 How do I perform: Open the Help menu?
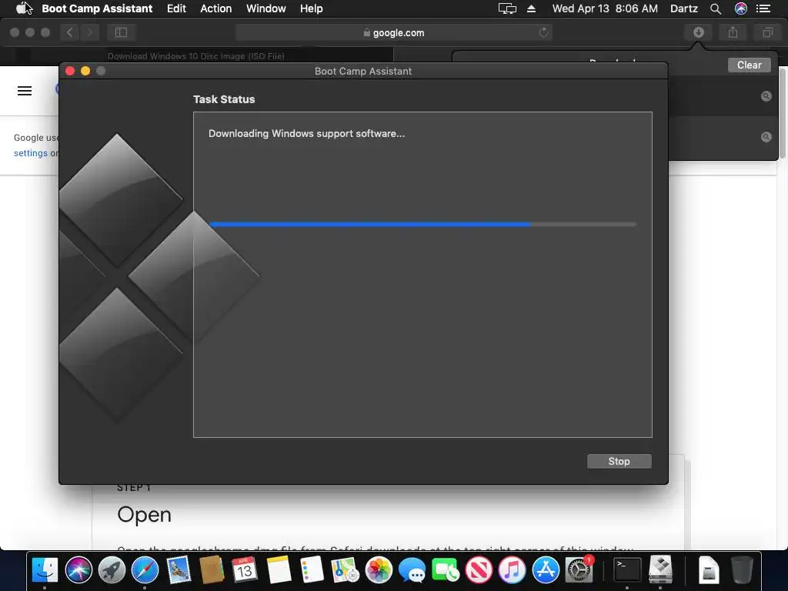[311, 8]
